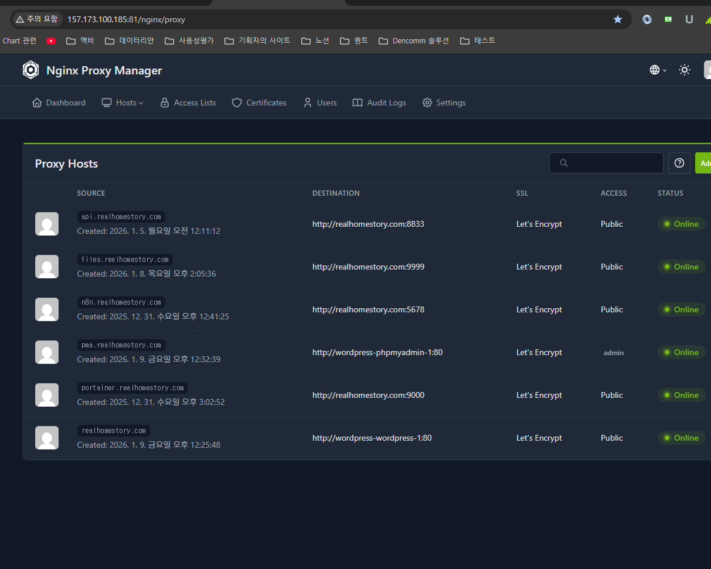Open Audit Logs page

coord(379,103)
